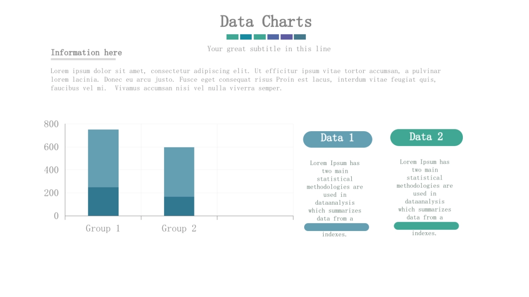
Task: Click Group 1's light blue upper bar segment
Action: click(x=103, y=158)
